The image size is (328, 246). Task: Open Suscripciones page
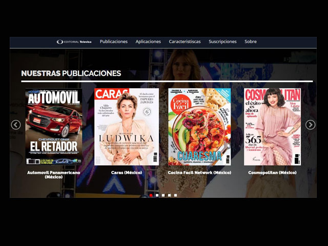click(x=222, y=42)
